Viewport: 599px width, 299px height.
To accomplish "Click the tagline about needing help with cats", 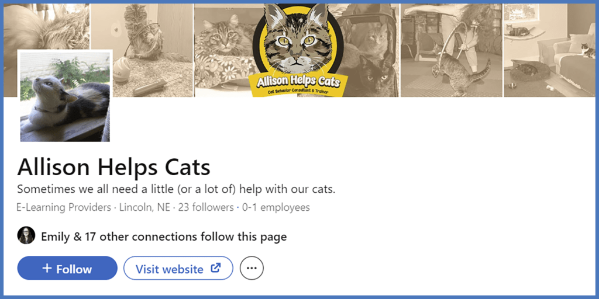I will coord(176,189).
